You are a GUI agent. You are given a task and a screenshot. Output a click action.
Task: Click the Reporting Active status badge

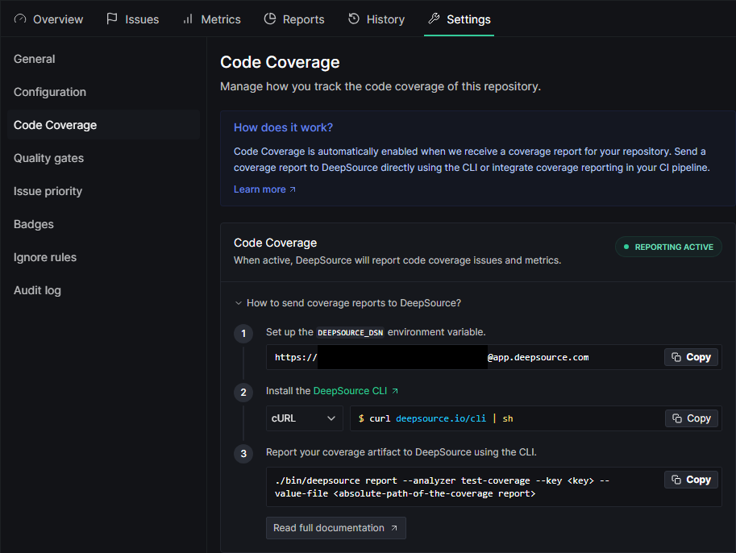[x=668, y=247]
